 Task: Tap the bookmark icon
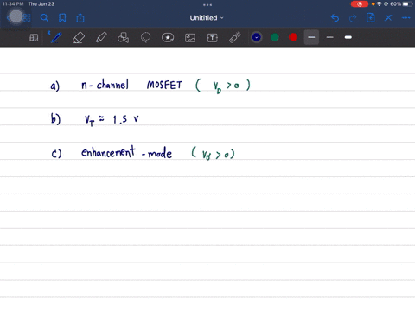[x=62, y=18]
